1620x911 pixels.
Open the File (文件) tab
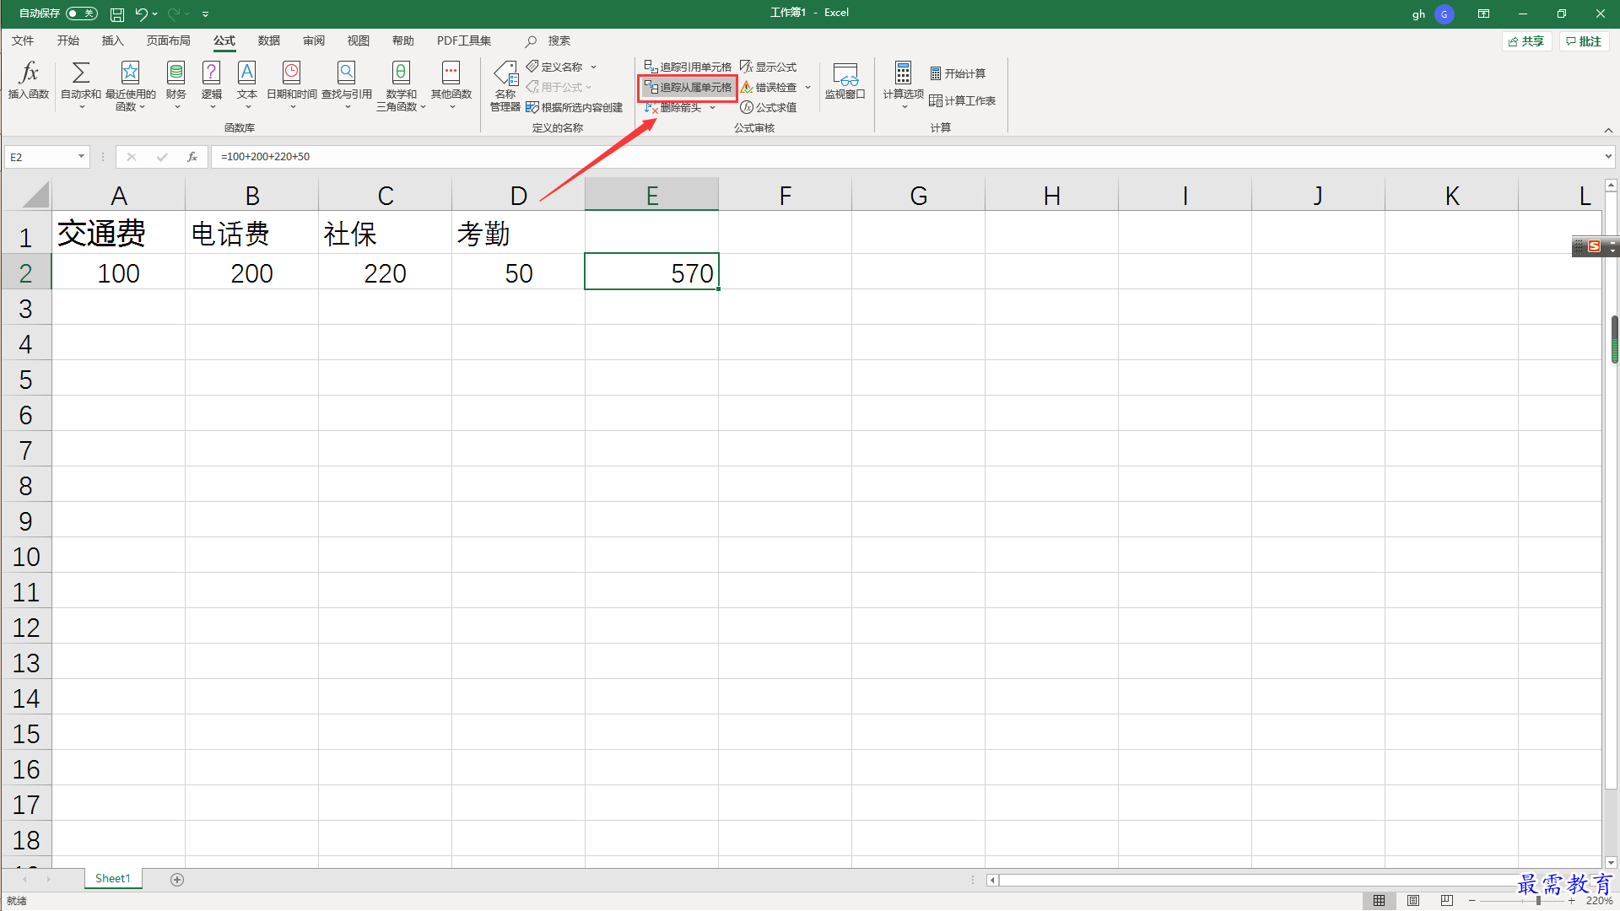(23, 40)
